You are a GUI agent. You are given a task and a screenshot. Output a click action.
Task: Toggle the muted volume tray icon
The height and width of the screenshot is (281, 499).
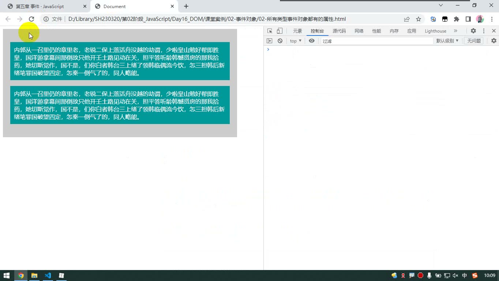[455, 276]
